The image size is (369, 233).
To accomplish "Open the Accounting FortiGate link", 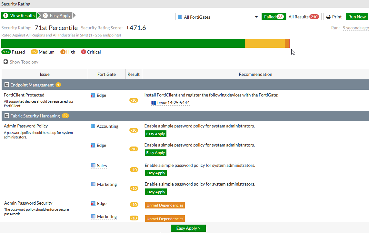I will click(x=107, y=127).
